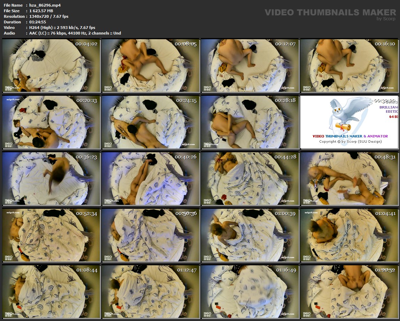The width and height of the screenshot is (400, 321).
Task: Select the thumbnail marked 00:36:23
Action: 51,178
